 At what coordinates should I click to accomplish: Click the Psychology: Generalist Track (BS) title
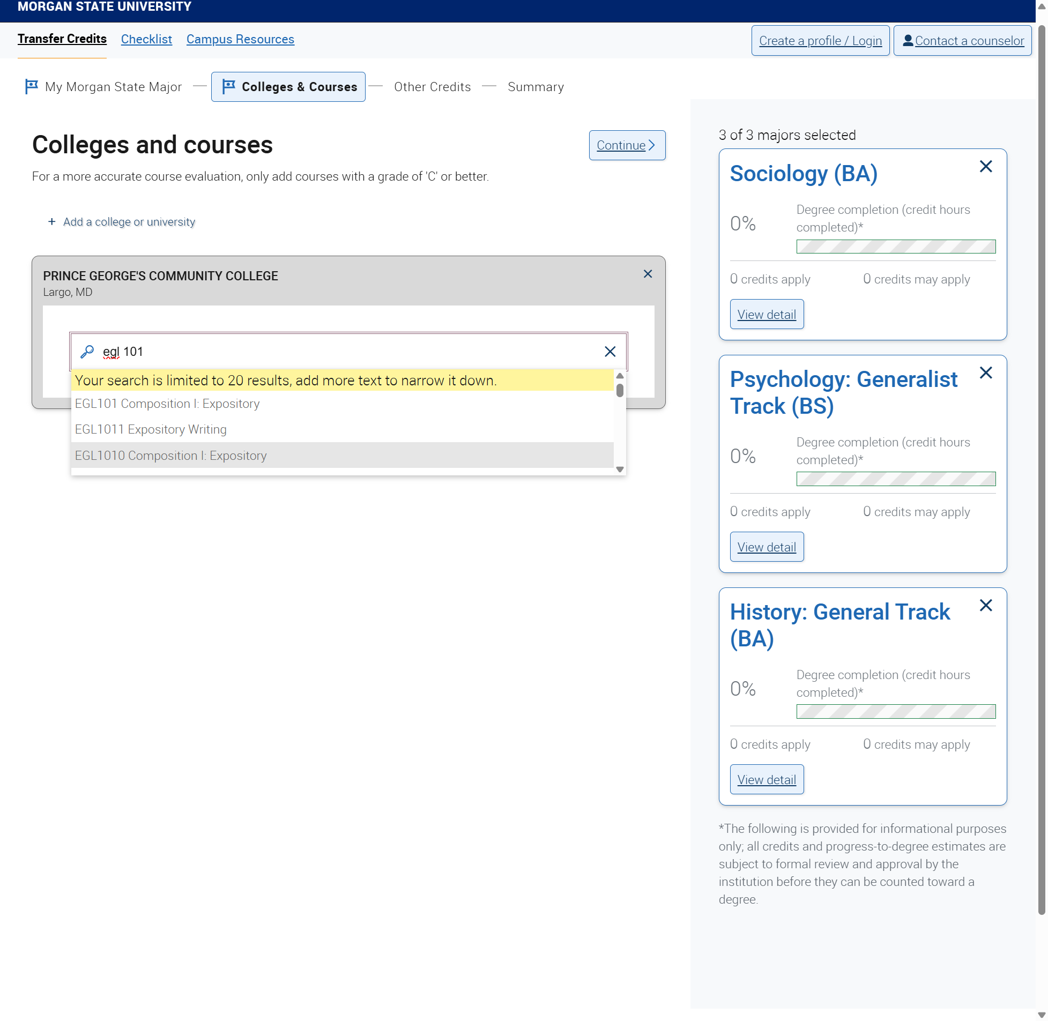[x=843, y=392]
